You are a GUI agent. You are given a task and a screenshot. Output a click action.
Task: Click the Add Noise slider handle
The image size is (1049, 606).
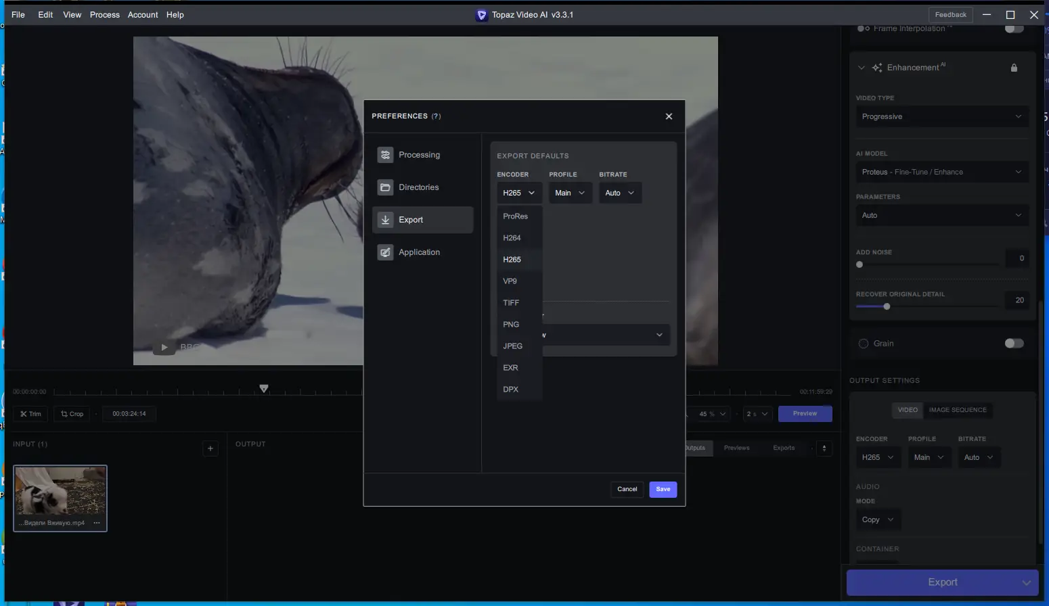(860, 264)
